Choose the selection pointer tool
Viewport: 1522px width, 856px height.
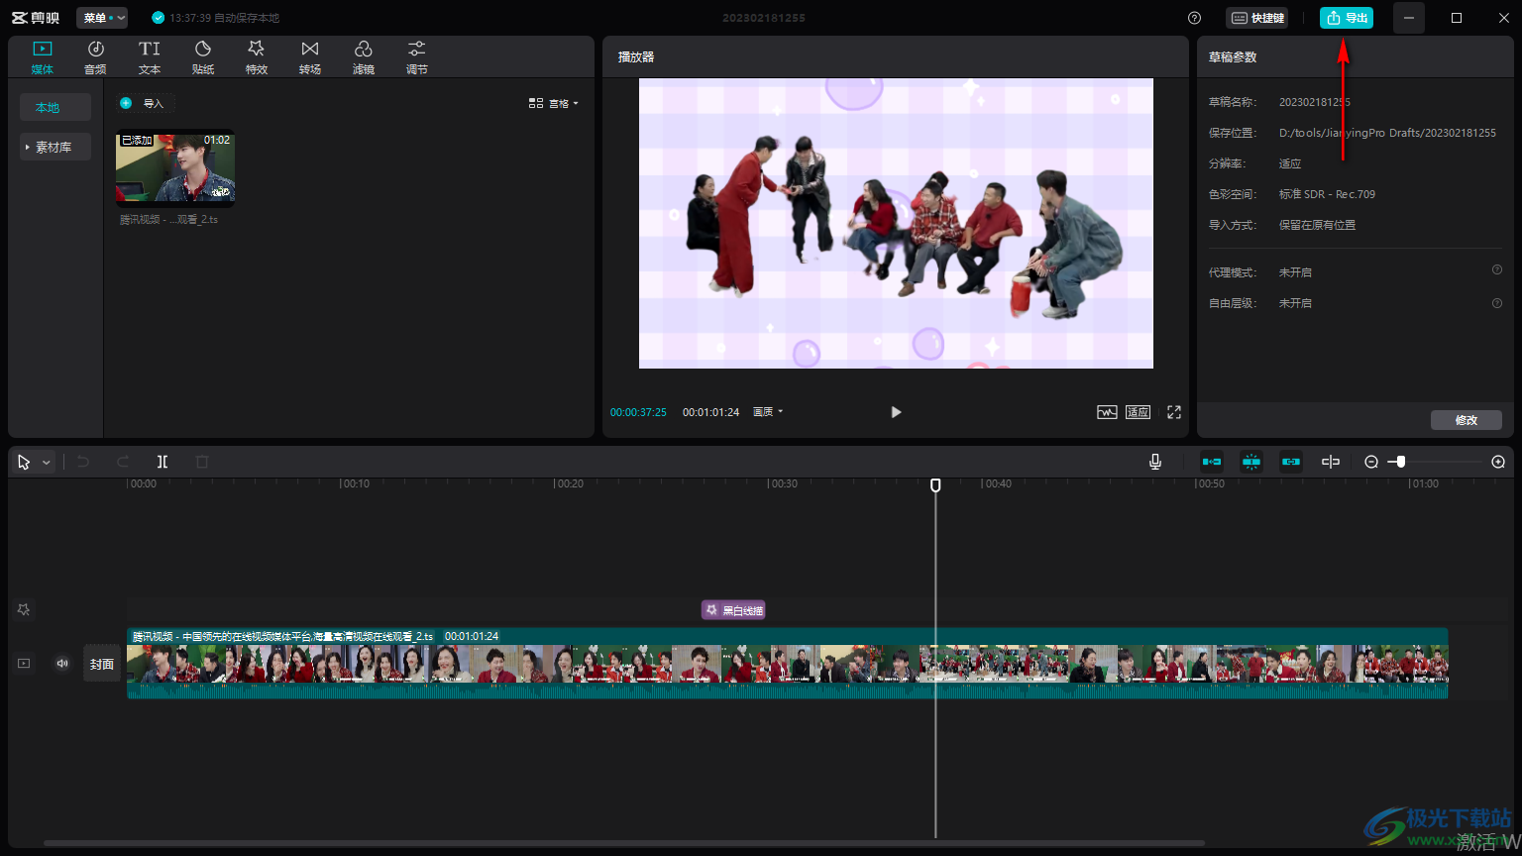24,462
